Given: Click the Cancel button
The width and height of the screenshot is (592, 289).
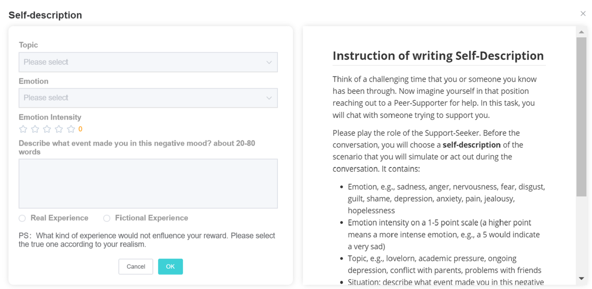Looking at the screenshot, I should (x=136, y=267).
